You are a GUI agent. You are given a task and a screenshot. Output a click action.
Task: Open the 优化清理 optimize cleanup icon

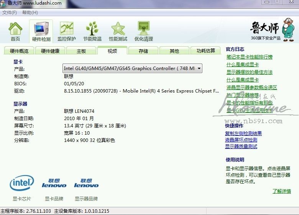pos(144,31)
